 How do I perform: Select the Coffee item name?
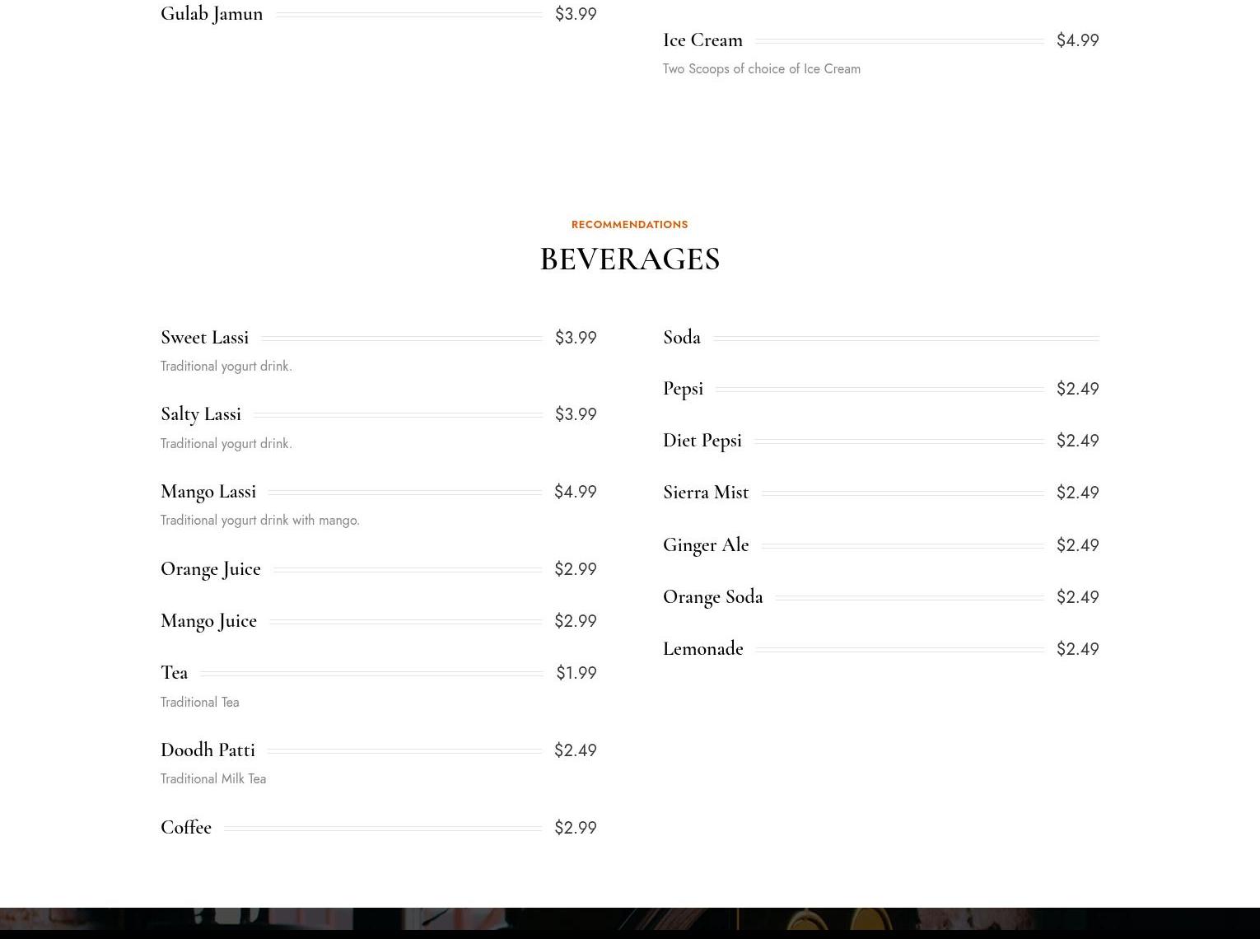[x=186, y=828]
